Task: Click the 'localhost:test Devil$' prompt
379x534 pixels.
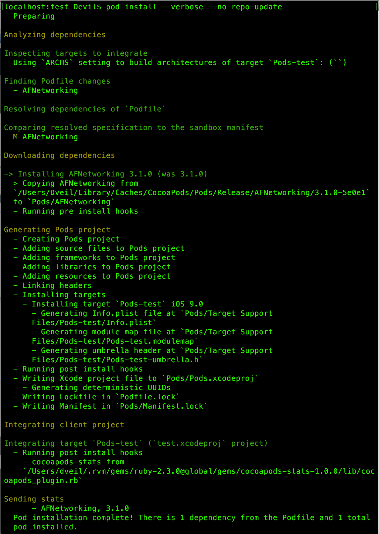Action: click(53, 7)
